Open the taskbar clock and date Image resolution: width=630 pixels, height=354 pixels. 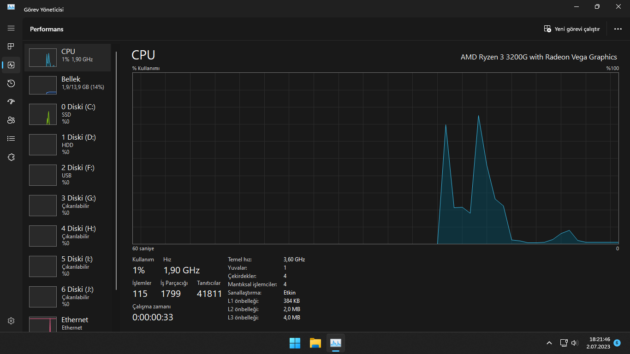pyautogui.click(x=598, y=343)
